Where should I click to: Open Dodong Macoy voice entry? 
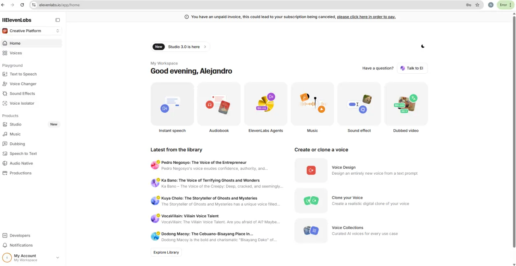pos(217,237)
